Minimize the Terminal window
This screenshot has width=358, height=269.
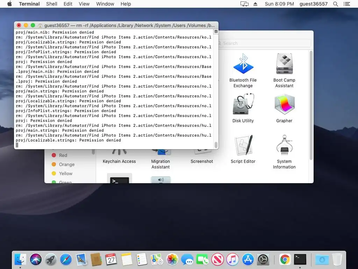tap(26, 25)
